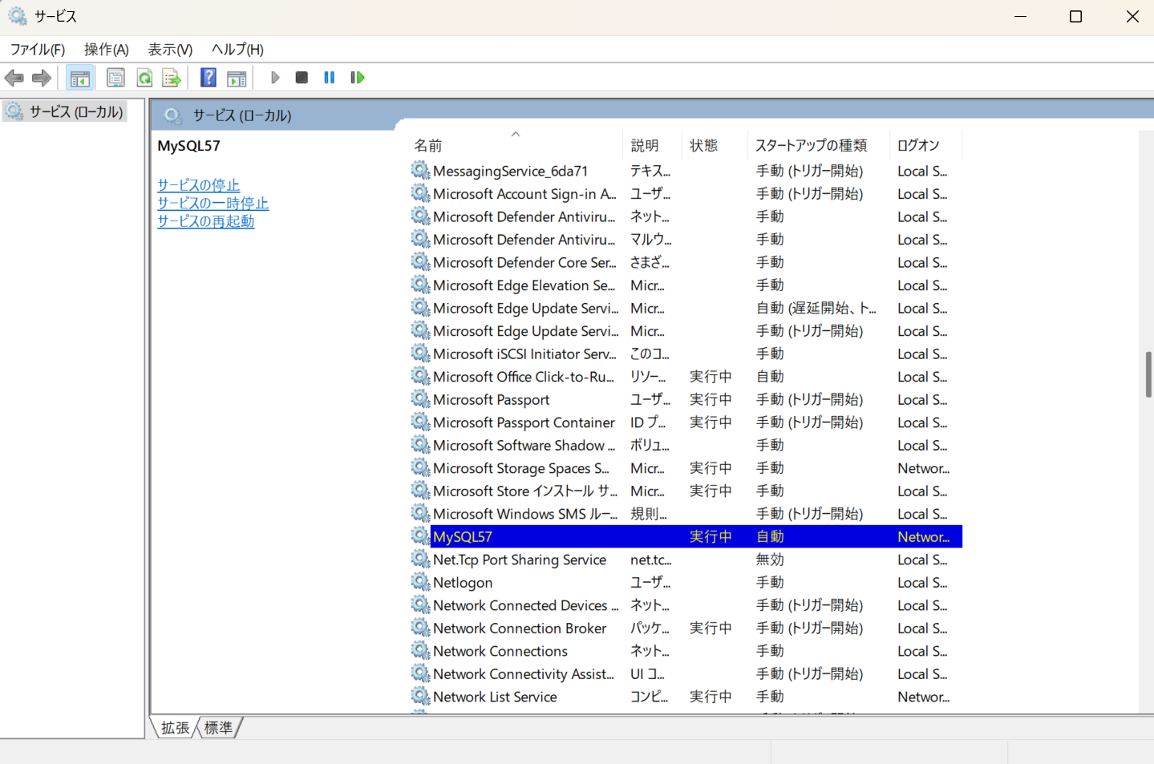Click the MySQL57 row gear icon

[x=420, y=536]
